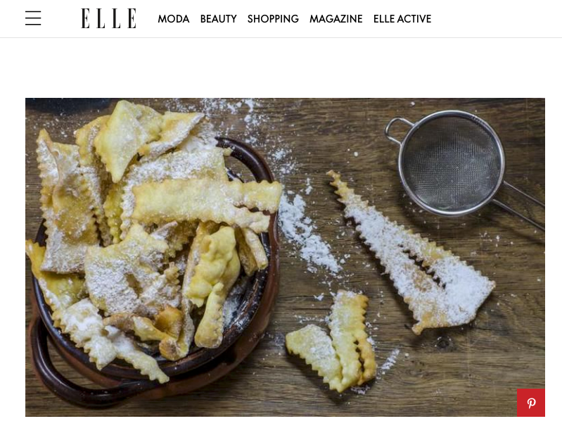562x433 pixels.
Task: Pin the photo with the Pinterest button
Action: click(531, 403)
